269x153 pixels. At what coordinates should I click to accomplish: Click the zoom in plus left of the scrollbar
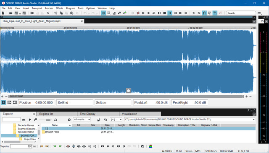2,96
